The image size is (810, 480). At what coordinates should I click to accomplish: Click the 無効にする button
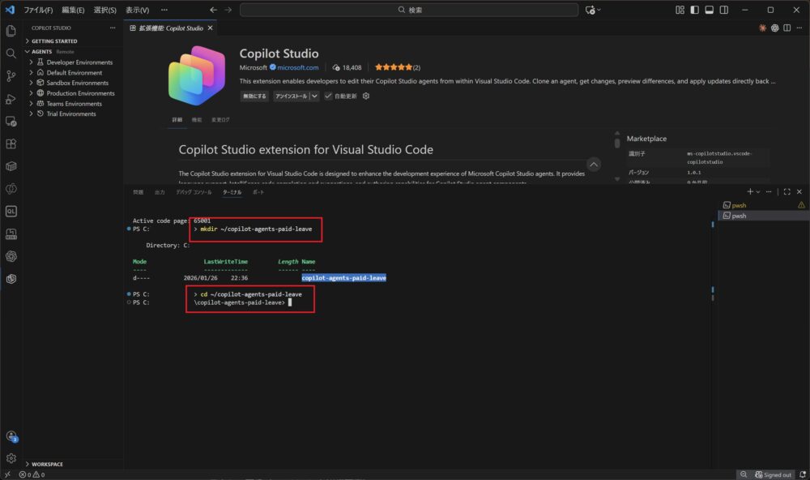[x=254, y=96]
